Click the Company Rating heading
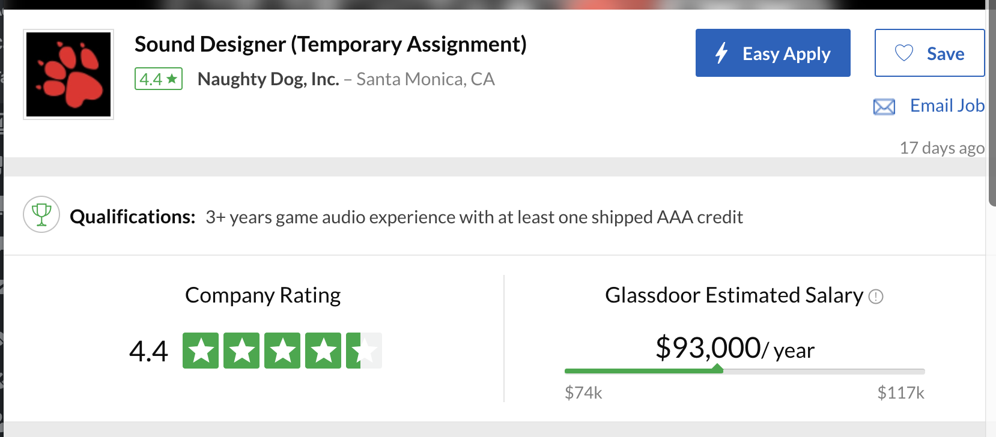This screenshot has height=437, width=996. pos(263,295)
